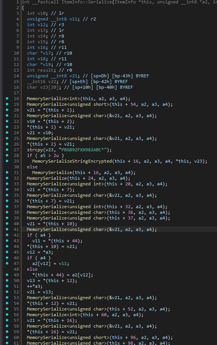Click ItemInfo::Serialize in the function signature
This screenshot has height=345, width=217.
click(86, 2)
